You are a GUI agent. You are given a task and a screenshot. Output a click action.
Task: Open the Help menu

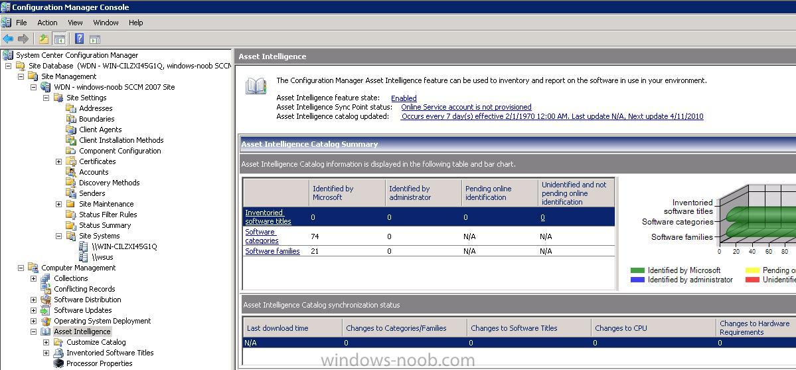point(135,23)
